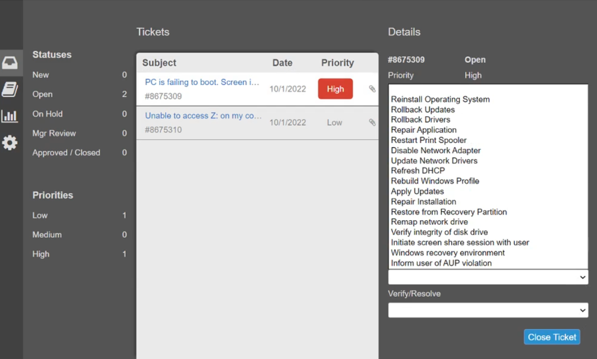Click the Low priority label on ticket #8675310
The height and width of the screenshot is (359, 597).
tap(334, 123)
